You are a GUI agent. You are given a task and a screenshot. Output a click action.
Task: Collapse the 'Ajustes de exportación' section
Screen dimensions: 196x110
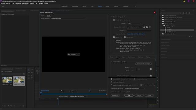pos(112,17)
